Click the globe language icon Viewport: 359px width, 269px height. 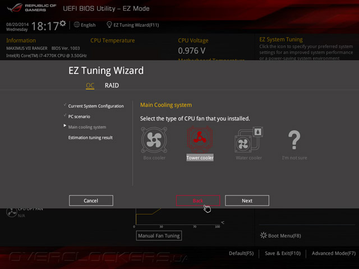[x=77, y=25]
